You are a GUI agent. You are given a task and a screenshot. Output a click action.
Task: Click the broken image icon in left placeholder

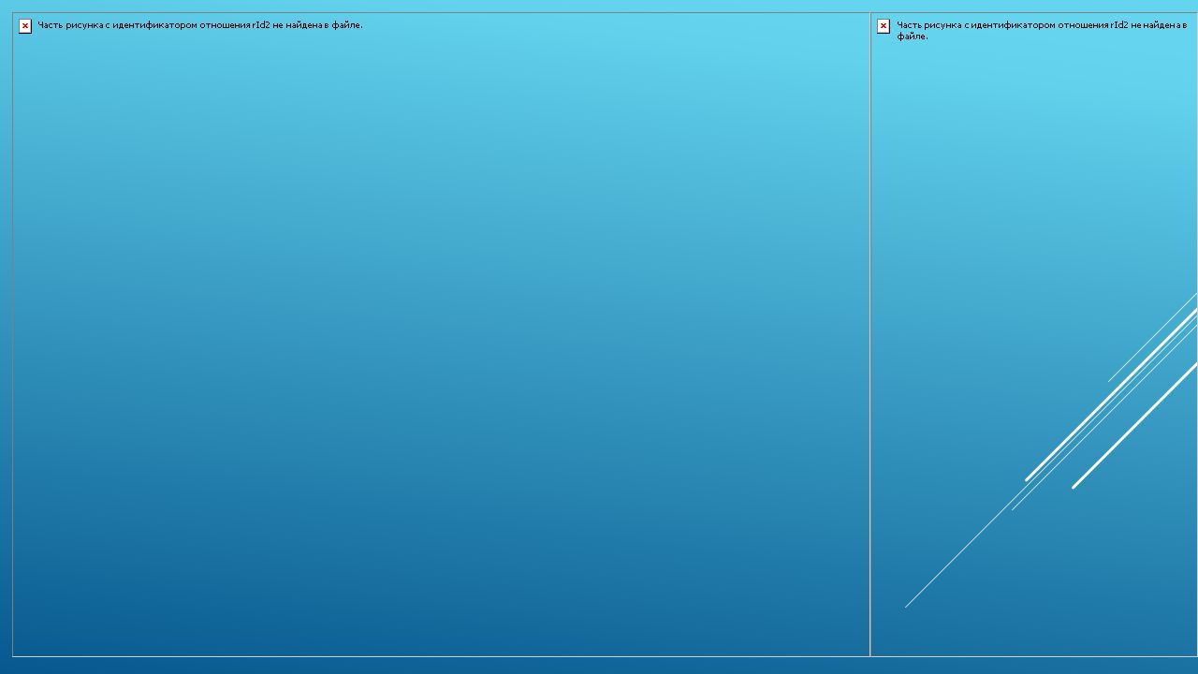tap(25, 26)
